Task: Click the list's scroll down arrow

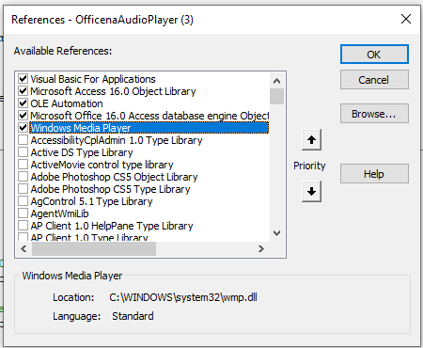Action: 276,233
